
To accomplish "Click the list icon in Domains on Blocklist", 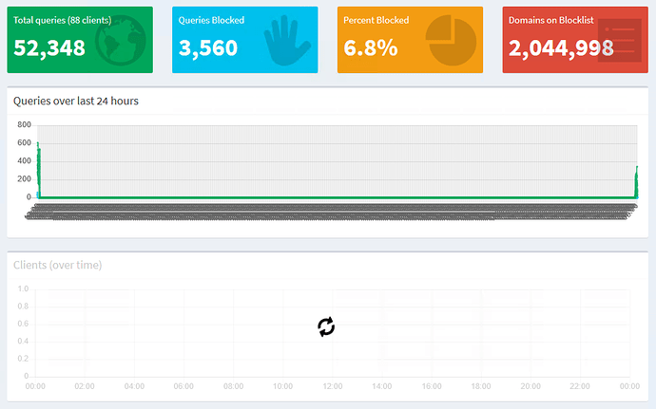I will click(x=614, y=41).
